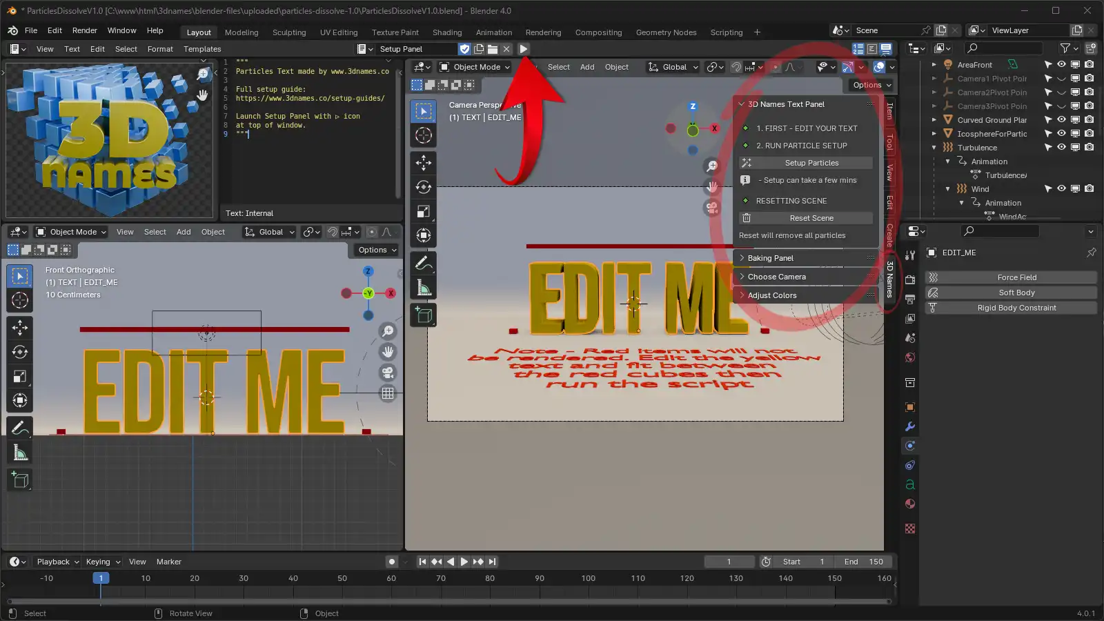Switch to the Geometry Nodes workspace tab

pos(666,32)
